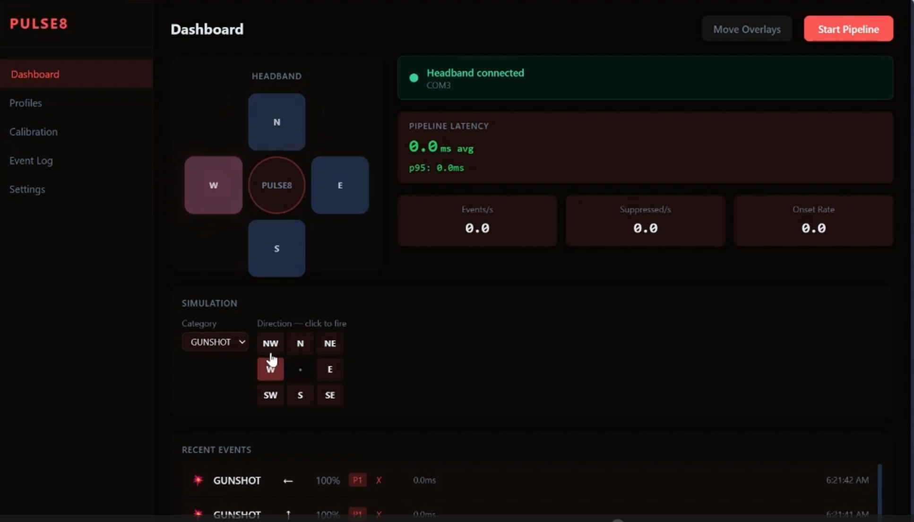
Task: Click the P1 badge on the first event
Action: pyautogui.click(x=357, y=480)
